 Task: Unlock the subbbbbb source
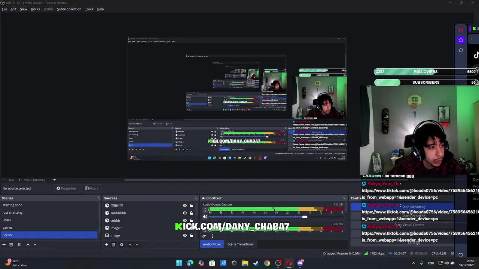191,213
